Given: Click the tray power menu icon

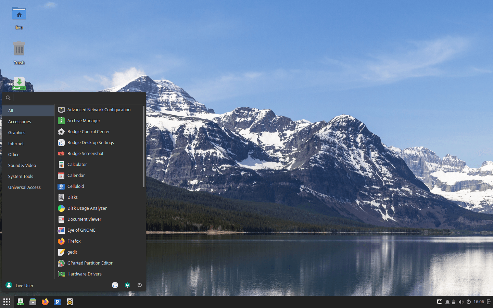Looking at the screenshot, I should click(x=469, y=302).
